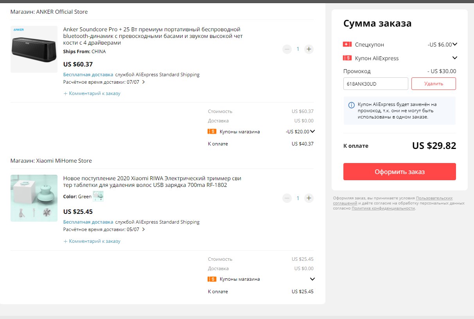Click the Anker subtotal US $40.37
Image resolution: width=474 pixels, height=319 pixels.
[x=303, y=144]
